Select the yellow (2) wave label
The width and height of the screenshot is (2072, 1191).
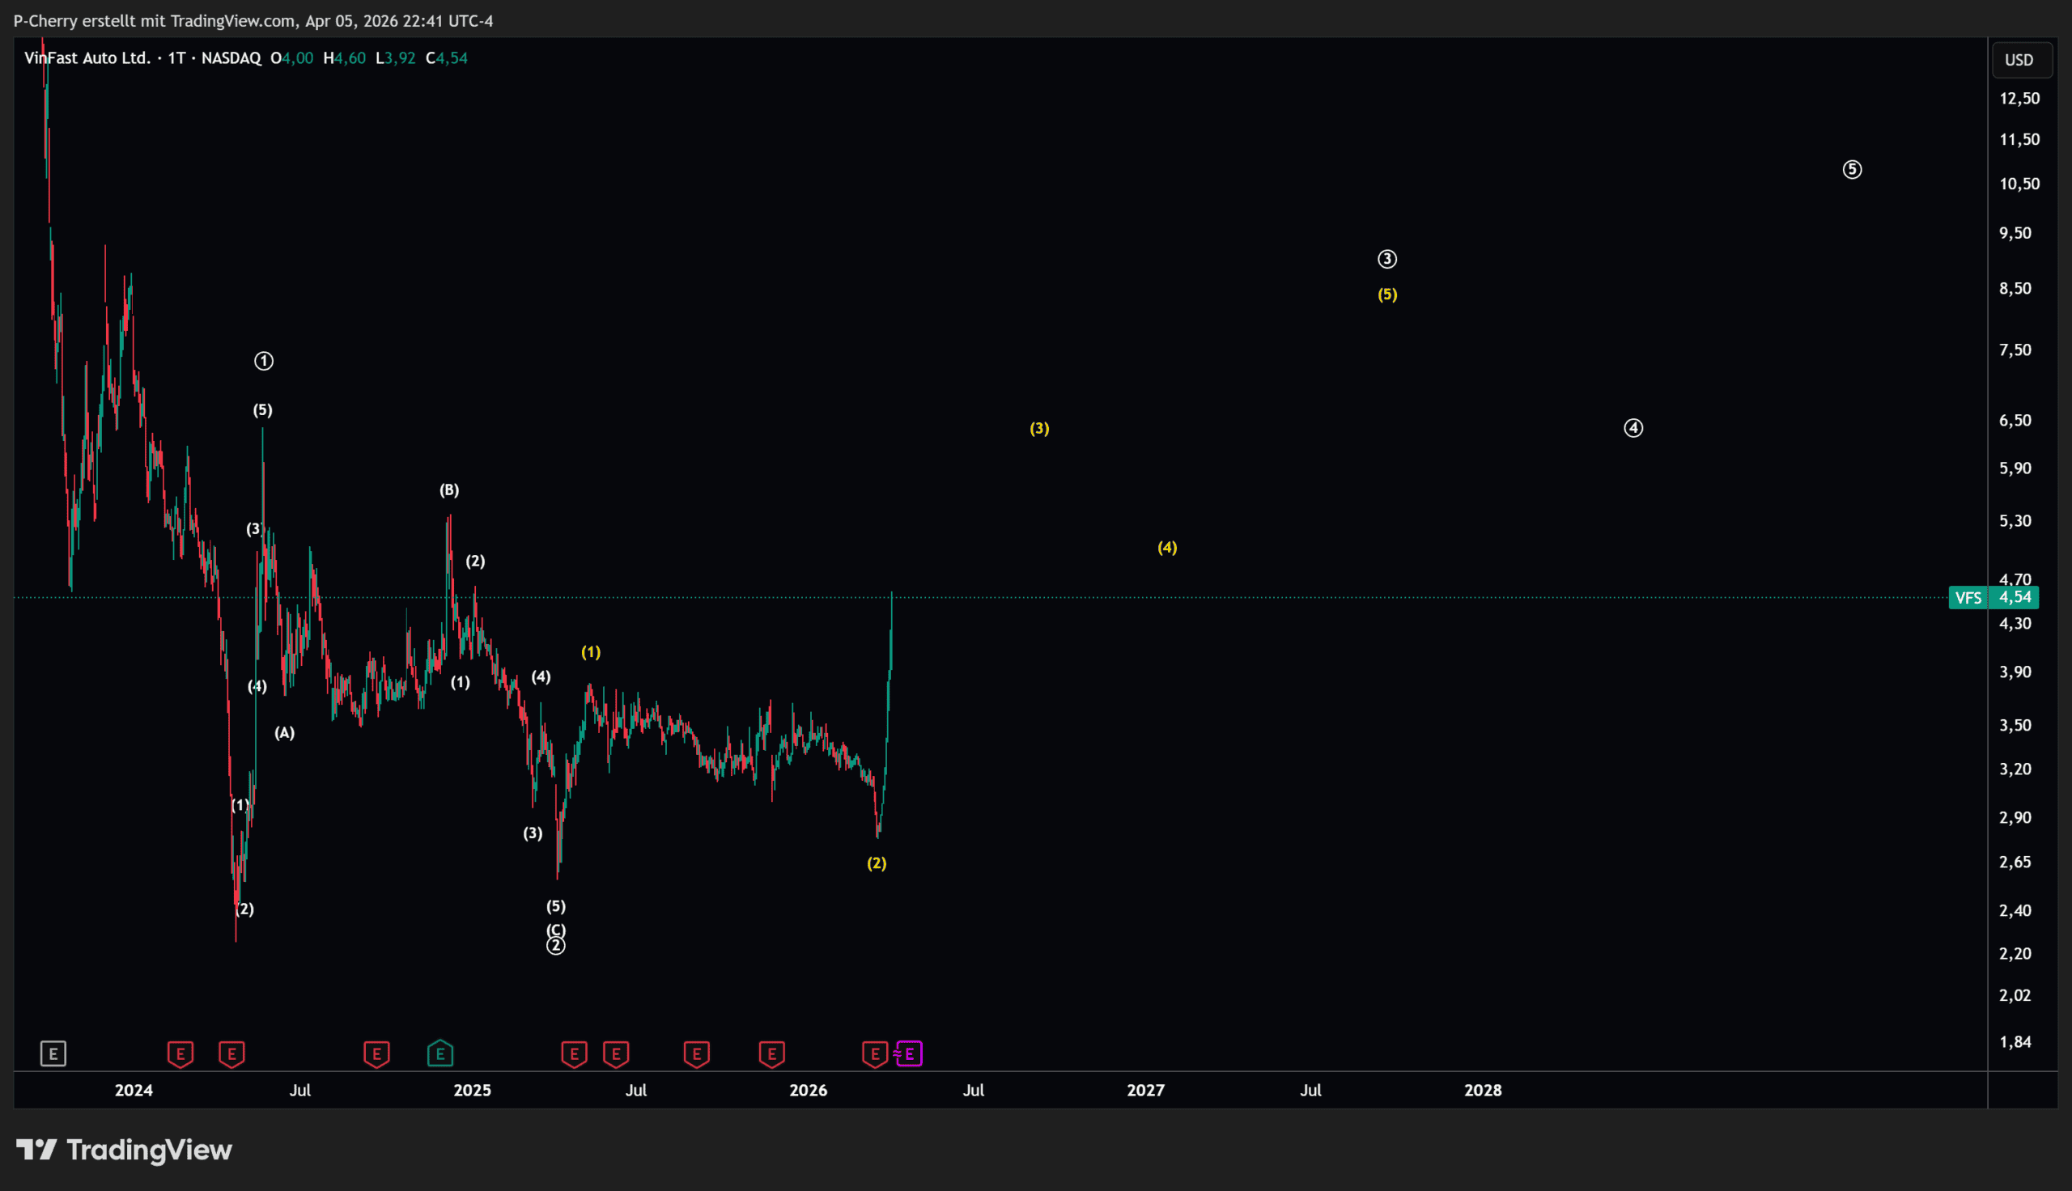[876, 863]
